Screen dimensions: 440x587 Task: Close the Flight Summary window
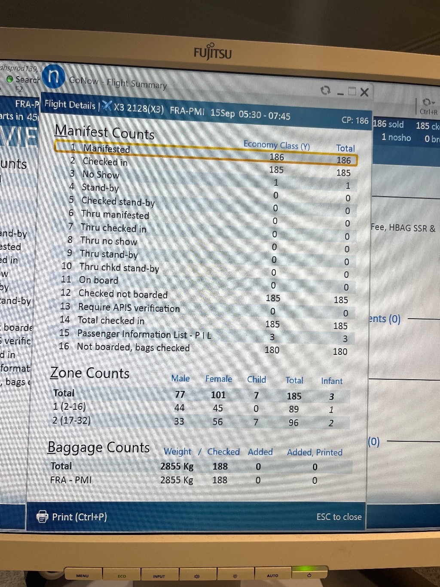(364, 92)
